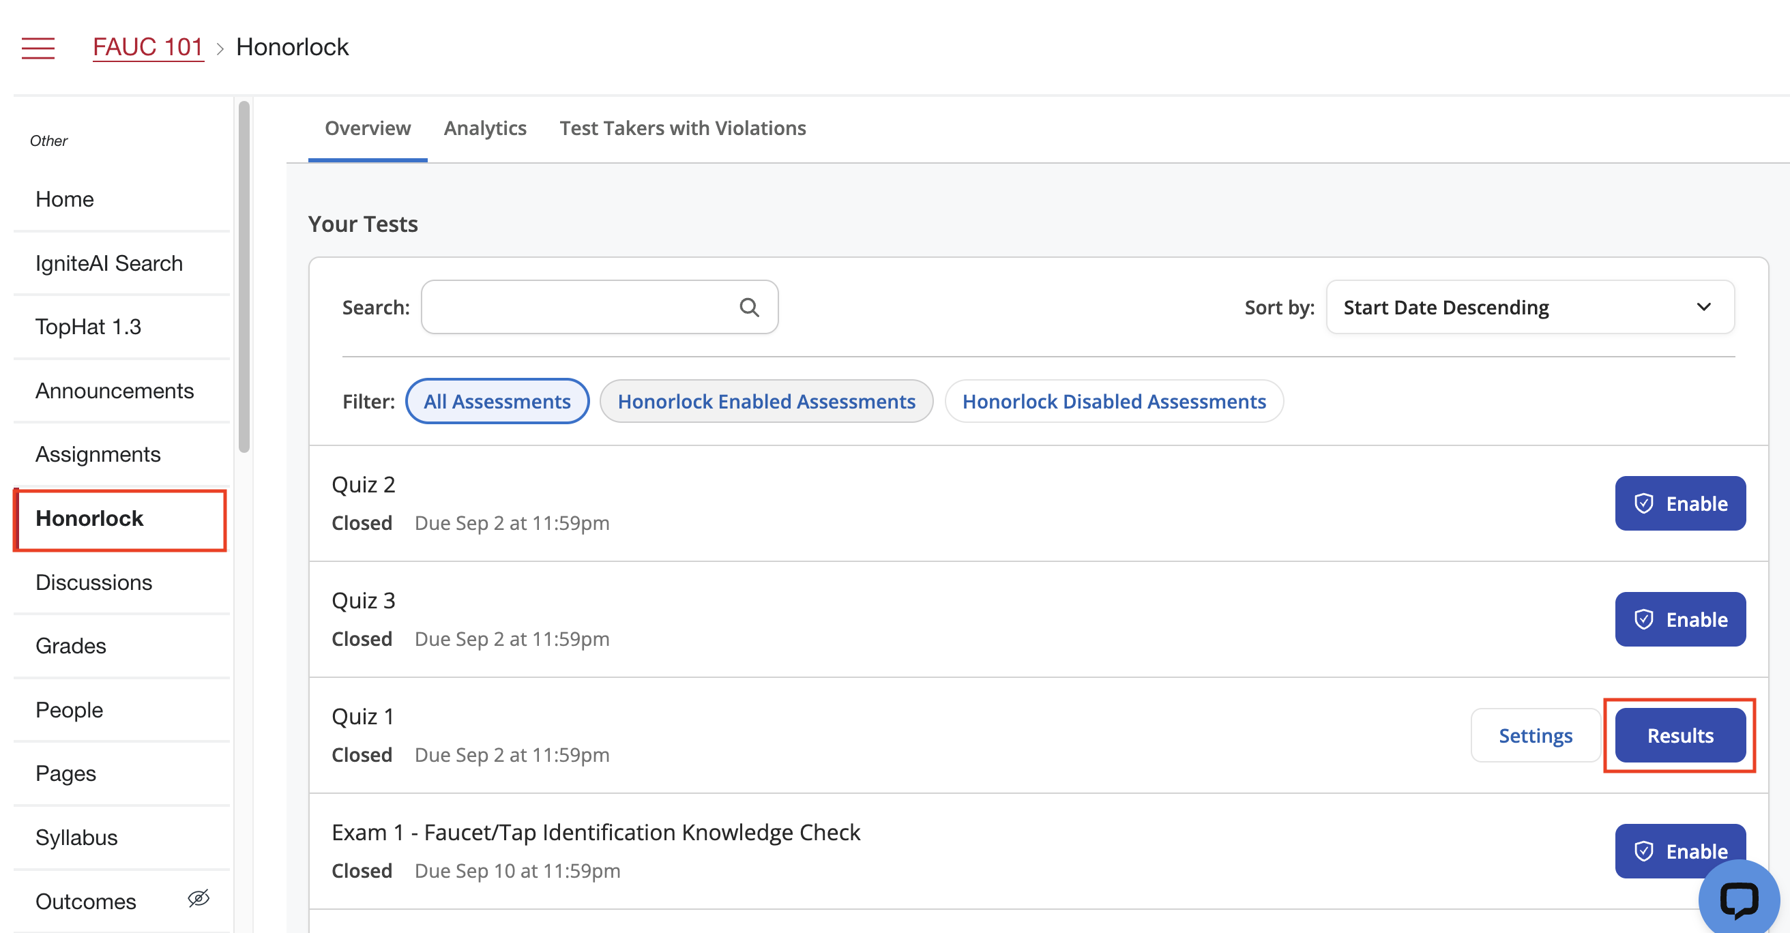Open IgniteAI Search in navigation
The height and width of the screenshot is (933, 1790).
[x=109, y=263]
